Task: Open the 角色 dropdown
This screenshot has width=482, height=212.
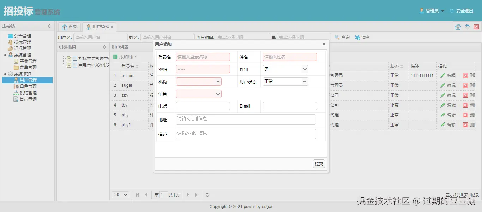Action: 199,94
